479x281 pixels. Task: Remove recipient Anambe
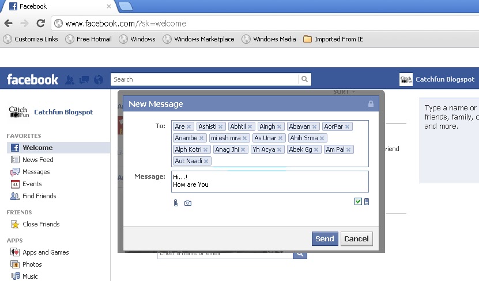[201, 138]
